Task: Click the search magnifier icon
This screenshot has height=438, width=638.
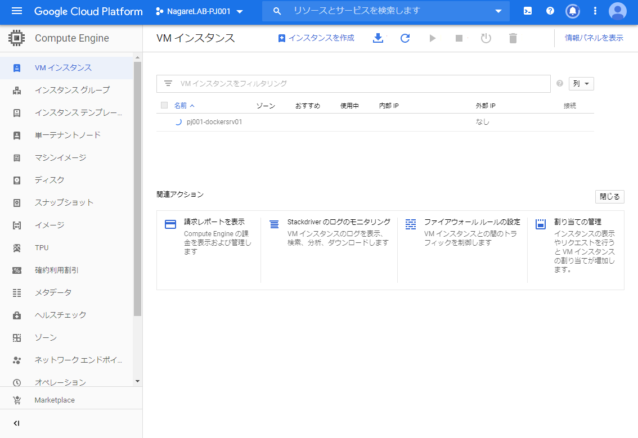Action: point(277,11)
